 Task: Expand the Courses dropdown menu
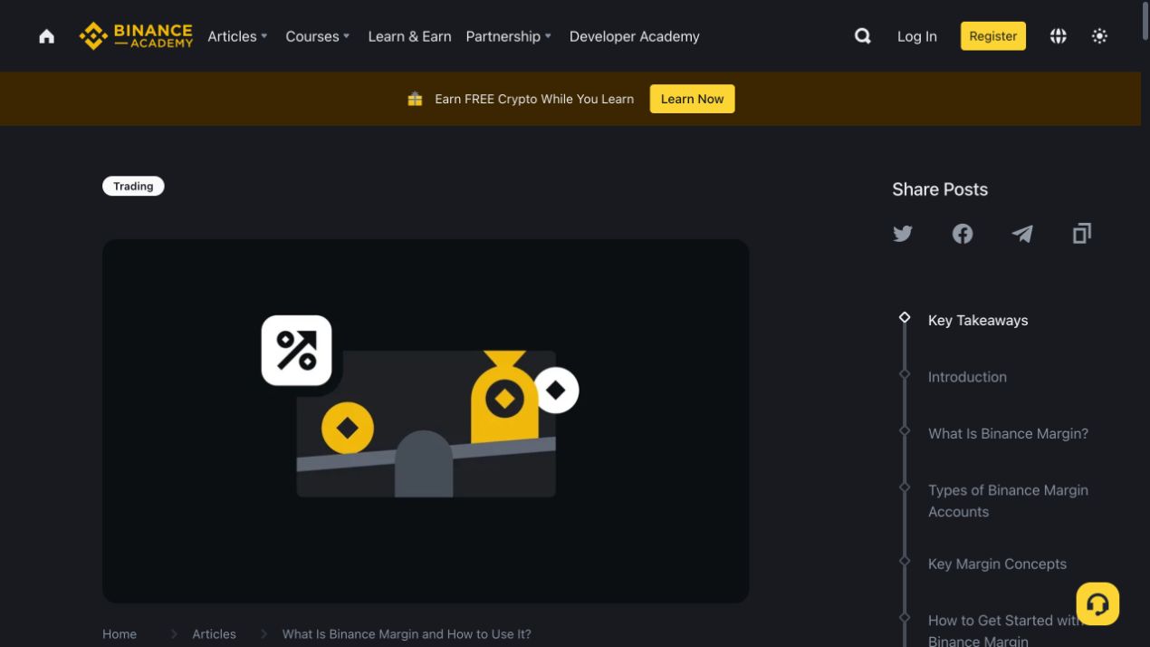(317, 36)
